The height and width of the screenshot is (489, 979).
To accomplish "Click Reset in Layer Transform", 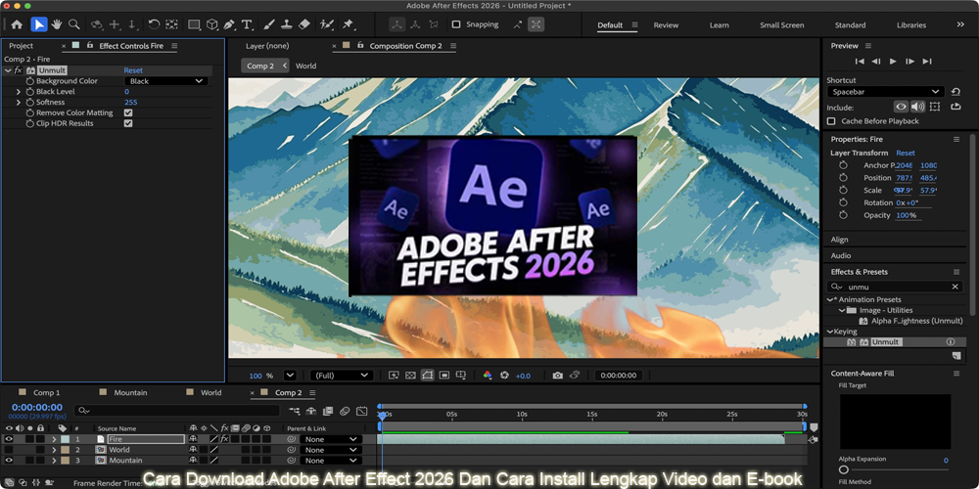I will coord(906,153).
